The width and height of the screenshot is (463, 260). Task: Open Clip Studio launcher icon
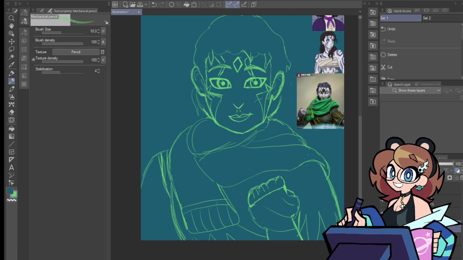(x=115, y=4)
